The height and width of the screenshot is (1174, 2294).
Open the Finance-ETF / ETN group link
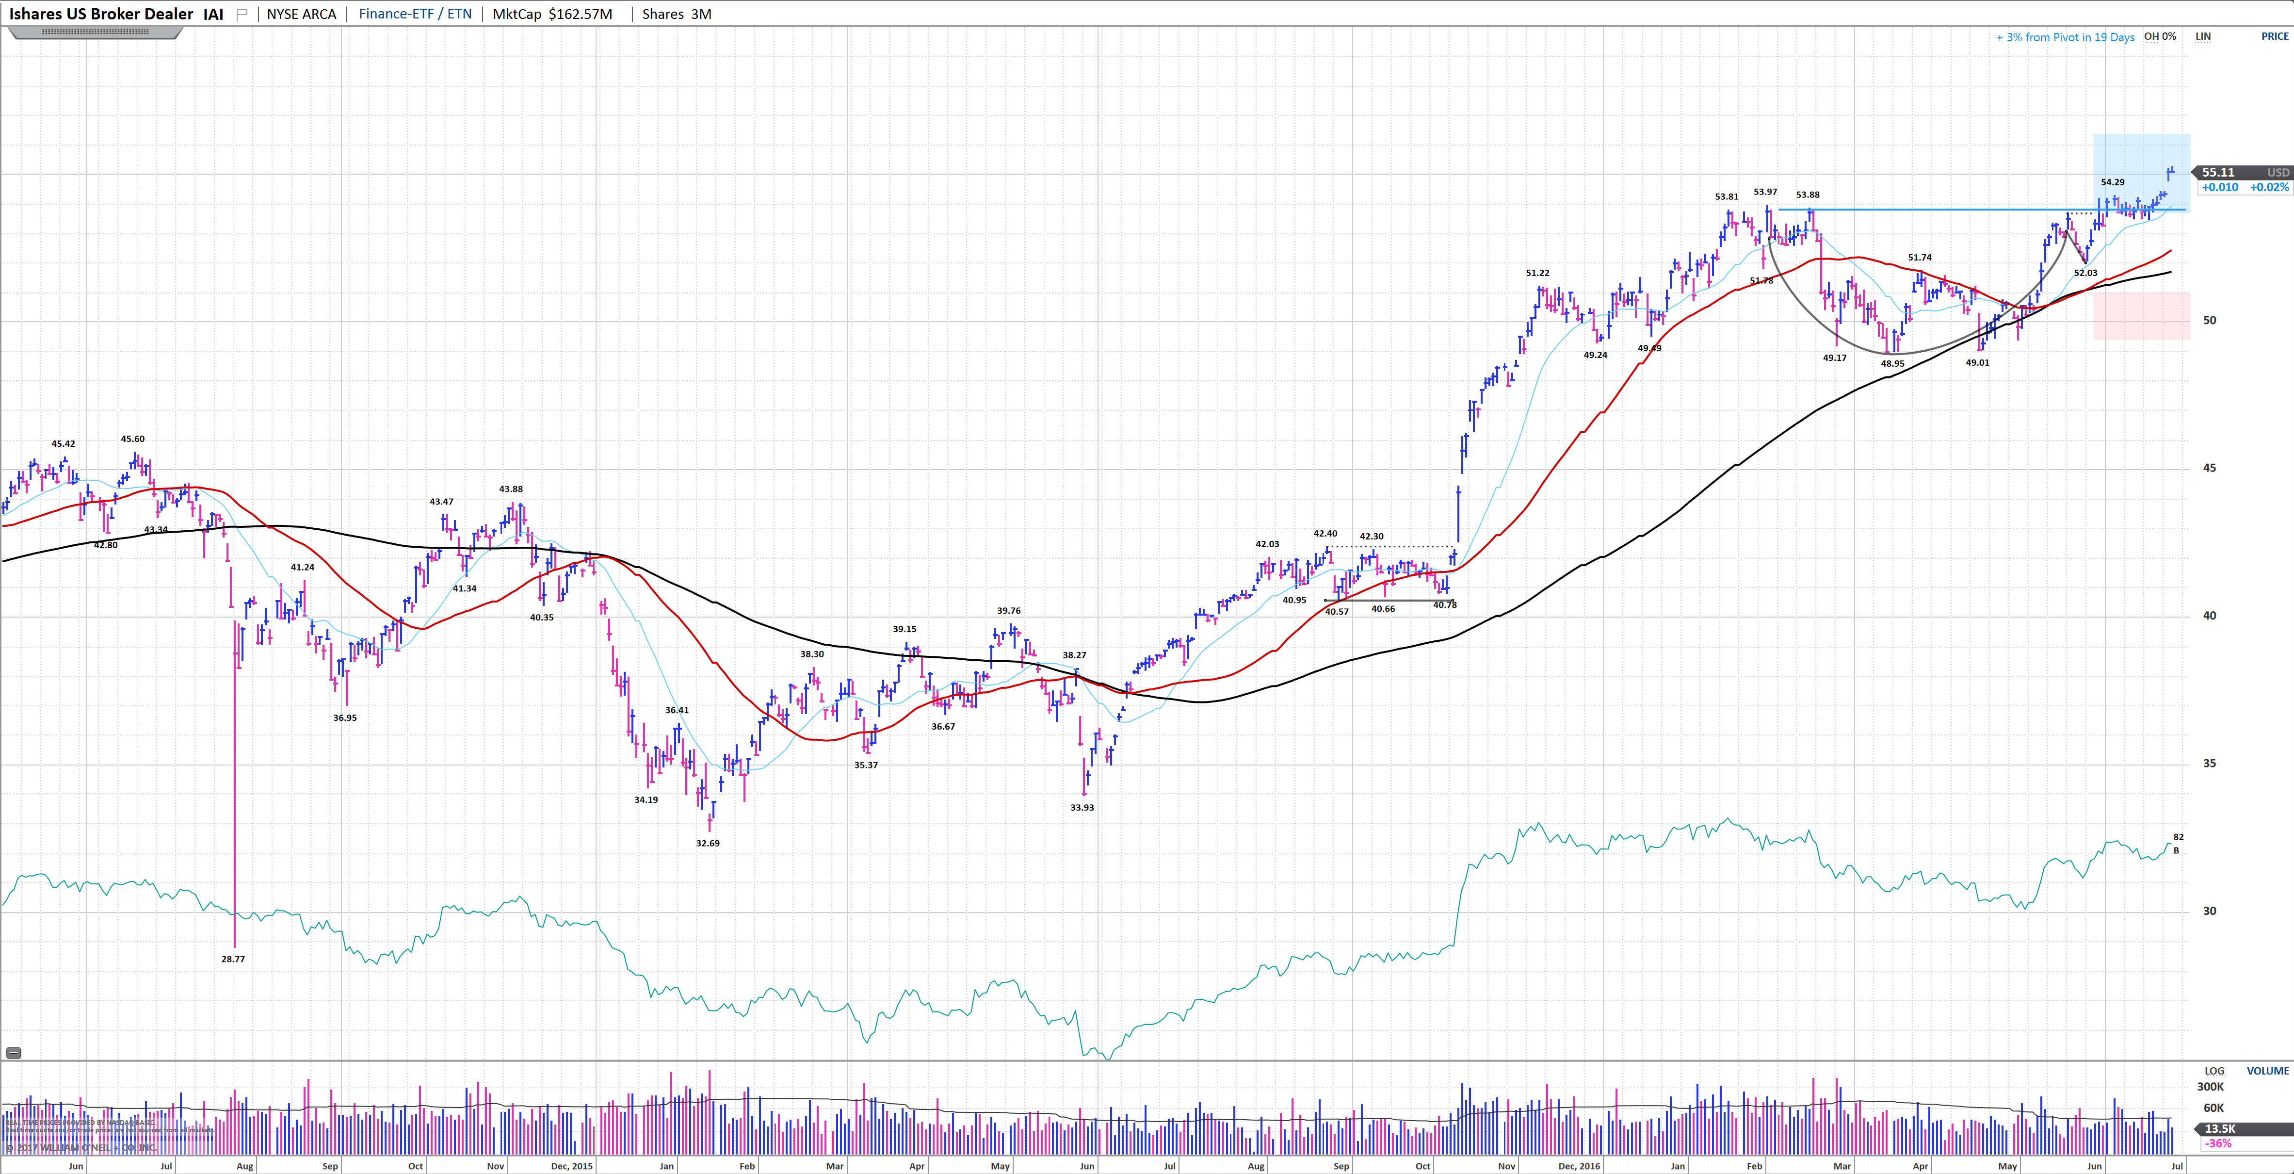coord(415,14)
